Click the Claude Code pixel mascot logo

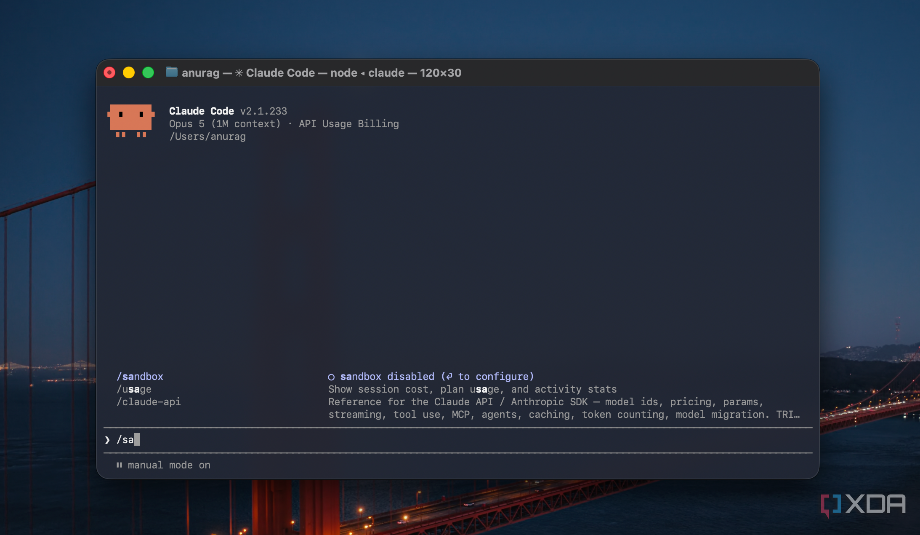(131, 121)
